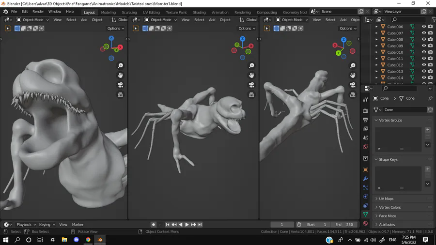Open Options dropdown in middle viewport
The height and width of the screenshot is (245, 436).
point(247,29)
